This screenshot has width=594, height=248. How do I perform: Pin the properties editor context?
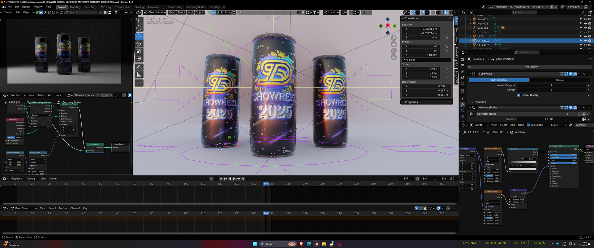(x=590, y=59)
